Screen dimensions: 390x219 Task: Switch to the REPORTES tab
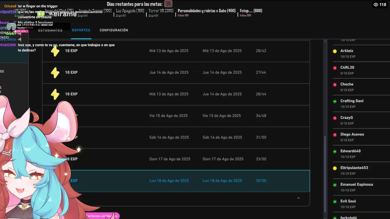(81, 30)
